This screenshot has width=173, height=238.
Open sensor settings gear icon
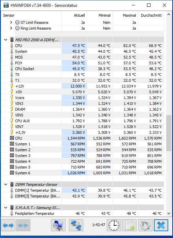coord(145,225)
